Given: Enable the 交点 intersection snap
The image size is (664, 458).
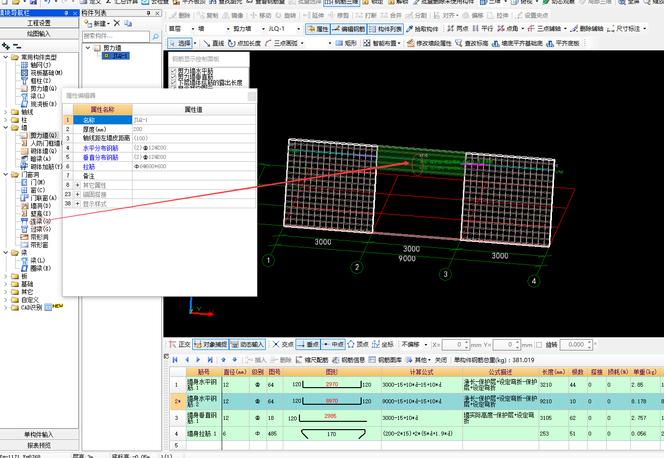Looking at the screenshot, I should 283,345.
